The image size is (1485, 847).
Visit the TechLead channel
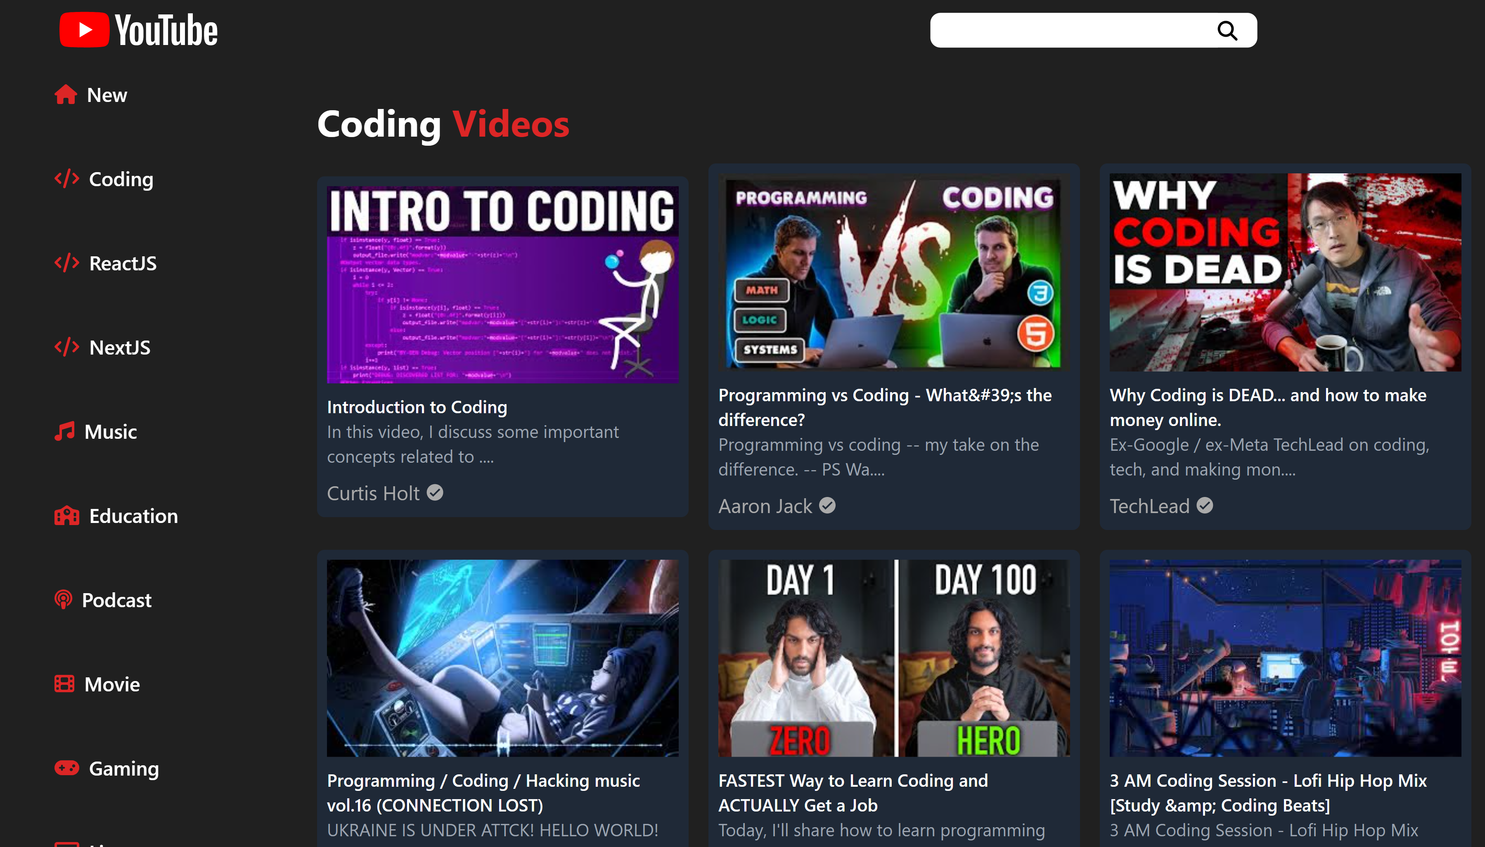pyautogui.click(x=1149, y=506)
